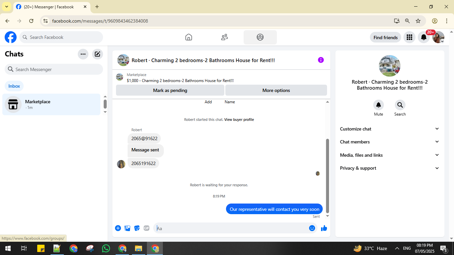This screenshot has width=454, height=255.
Task: Open Chrome profile icon
Action: click(x=435, y=21)
